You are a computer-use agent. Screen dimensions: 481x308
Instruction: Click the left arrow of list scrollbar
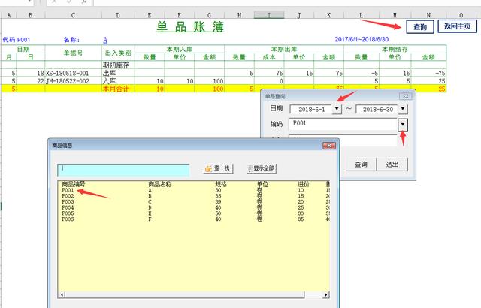coord(62,294)
